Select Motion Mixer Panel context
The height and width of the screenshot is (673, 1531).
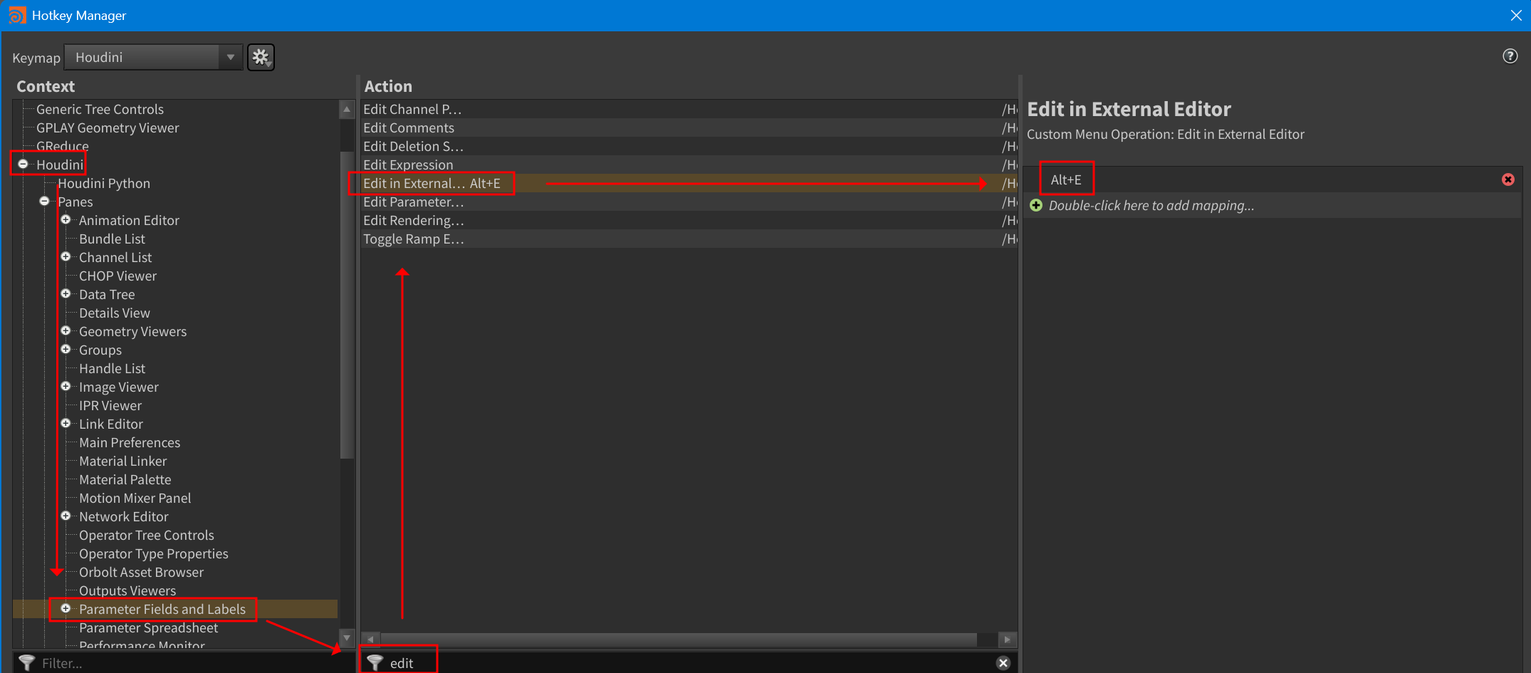pyautogui.click(x=135, y=498)
